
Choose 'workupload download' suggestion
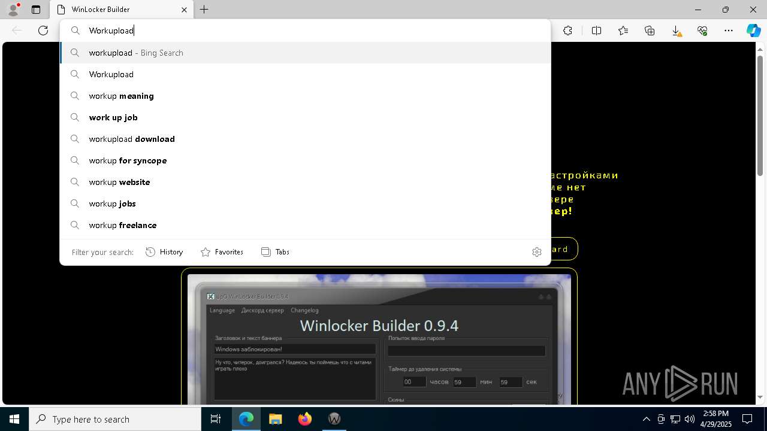(x=305, y=139)
